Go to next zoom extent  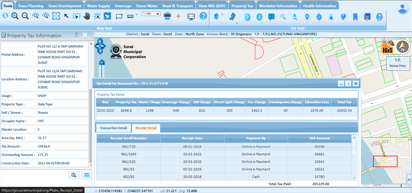tap(46, 16)
